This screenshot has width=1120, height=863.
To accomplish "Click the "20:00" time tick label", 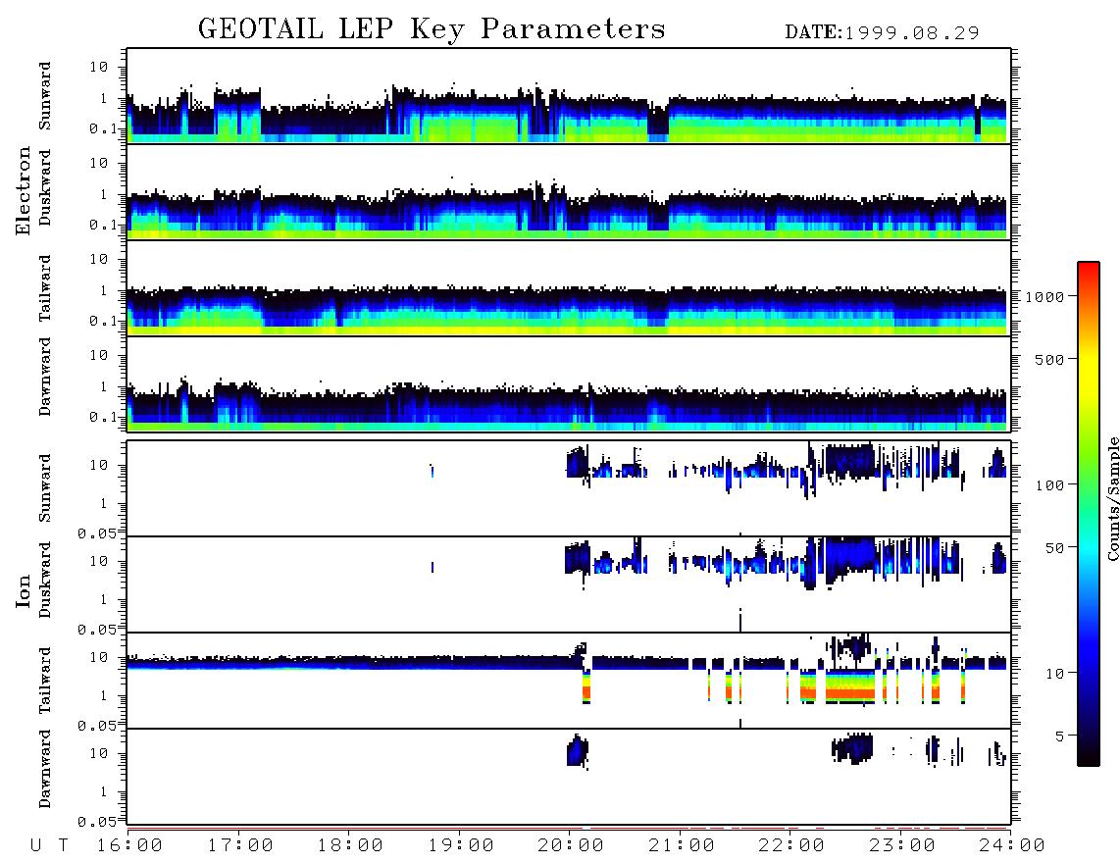I will pyautogui.click(x=572, y=846).
